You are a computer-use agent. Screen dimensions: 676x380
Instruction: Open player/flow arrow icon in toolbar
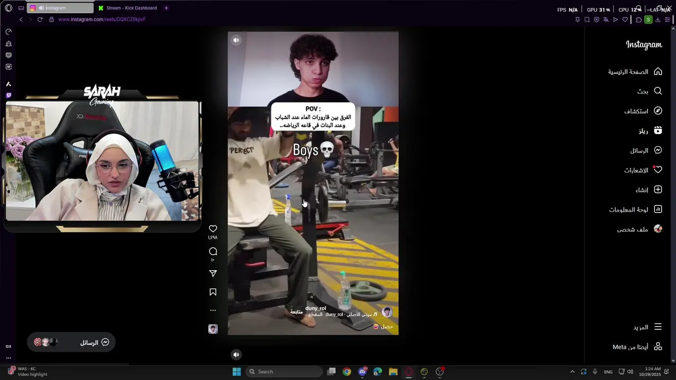[x=615, y=20]
